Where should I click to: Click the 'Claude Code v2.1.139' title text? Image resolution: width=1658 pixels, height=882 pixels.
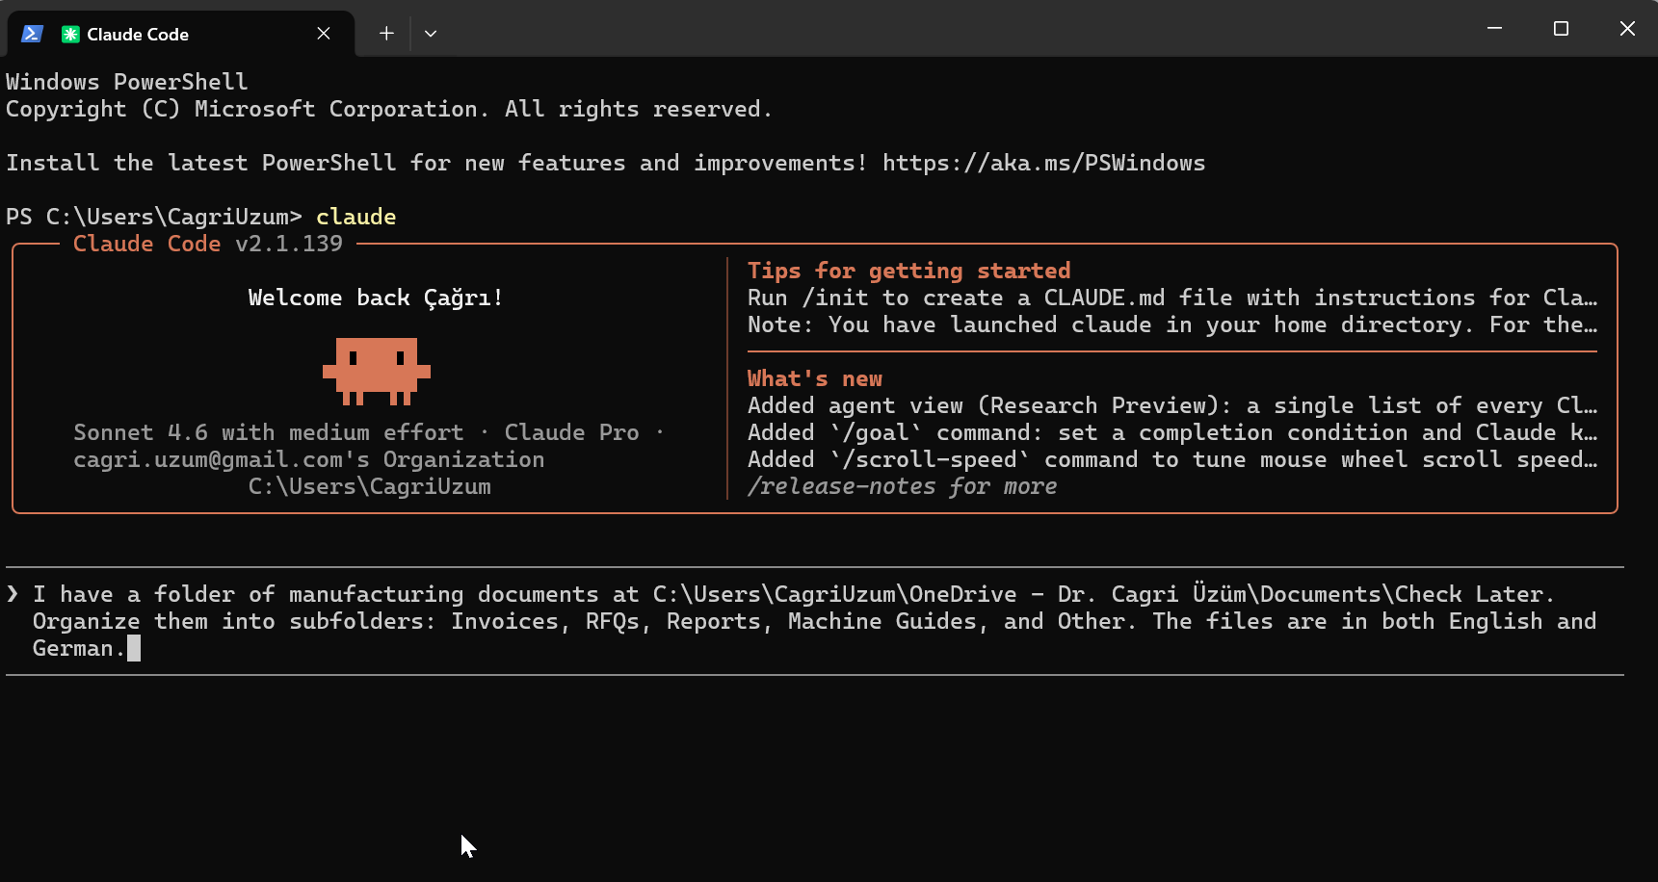(208, 244)
